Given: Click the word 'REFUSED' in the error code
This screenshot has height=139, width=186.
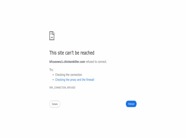Looking at the screenshot, I should [71, 88].
